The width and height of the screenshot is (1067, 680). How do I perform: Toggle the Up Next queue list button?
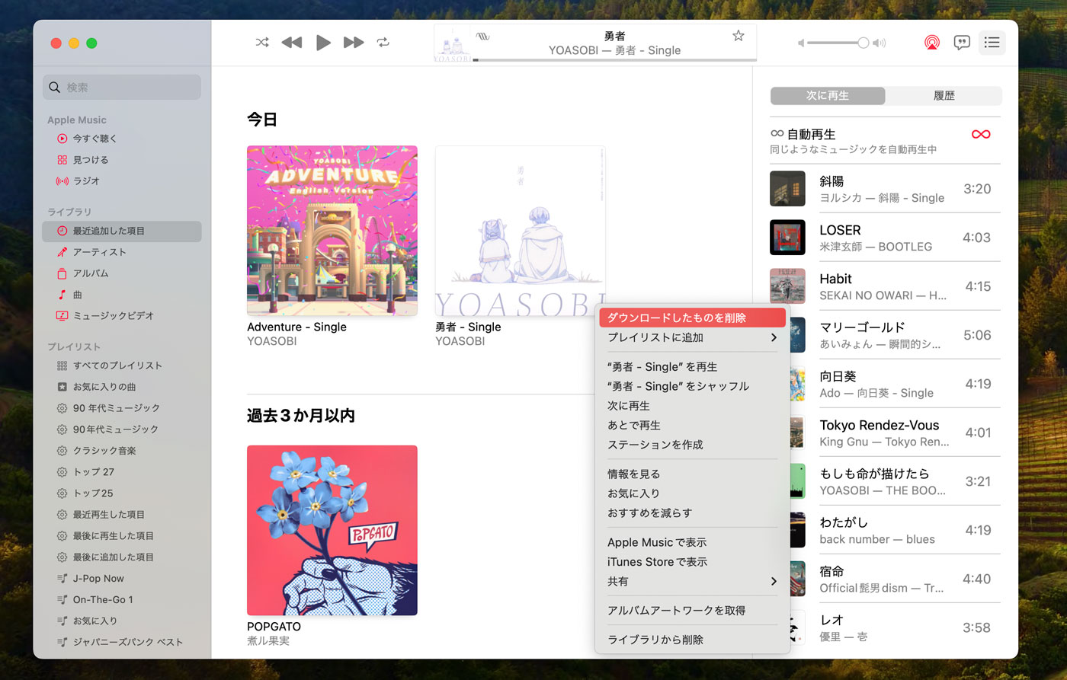pyautogui.click(x=992, y=43)
